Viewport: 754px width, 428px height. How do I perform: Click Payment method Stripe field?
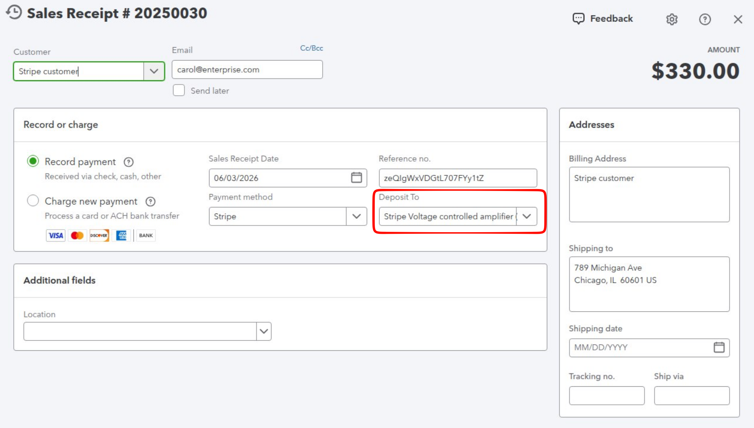point(278,216)
